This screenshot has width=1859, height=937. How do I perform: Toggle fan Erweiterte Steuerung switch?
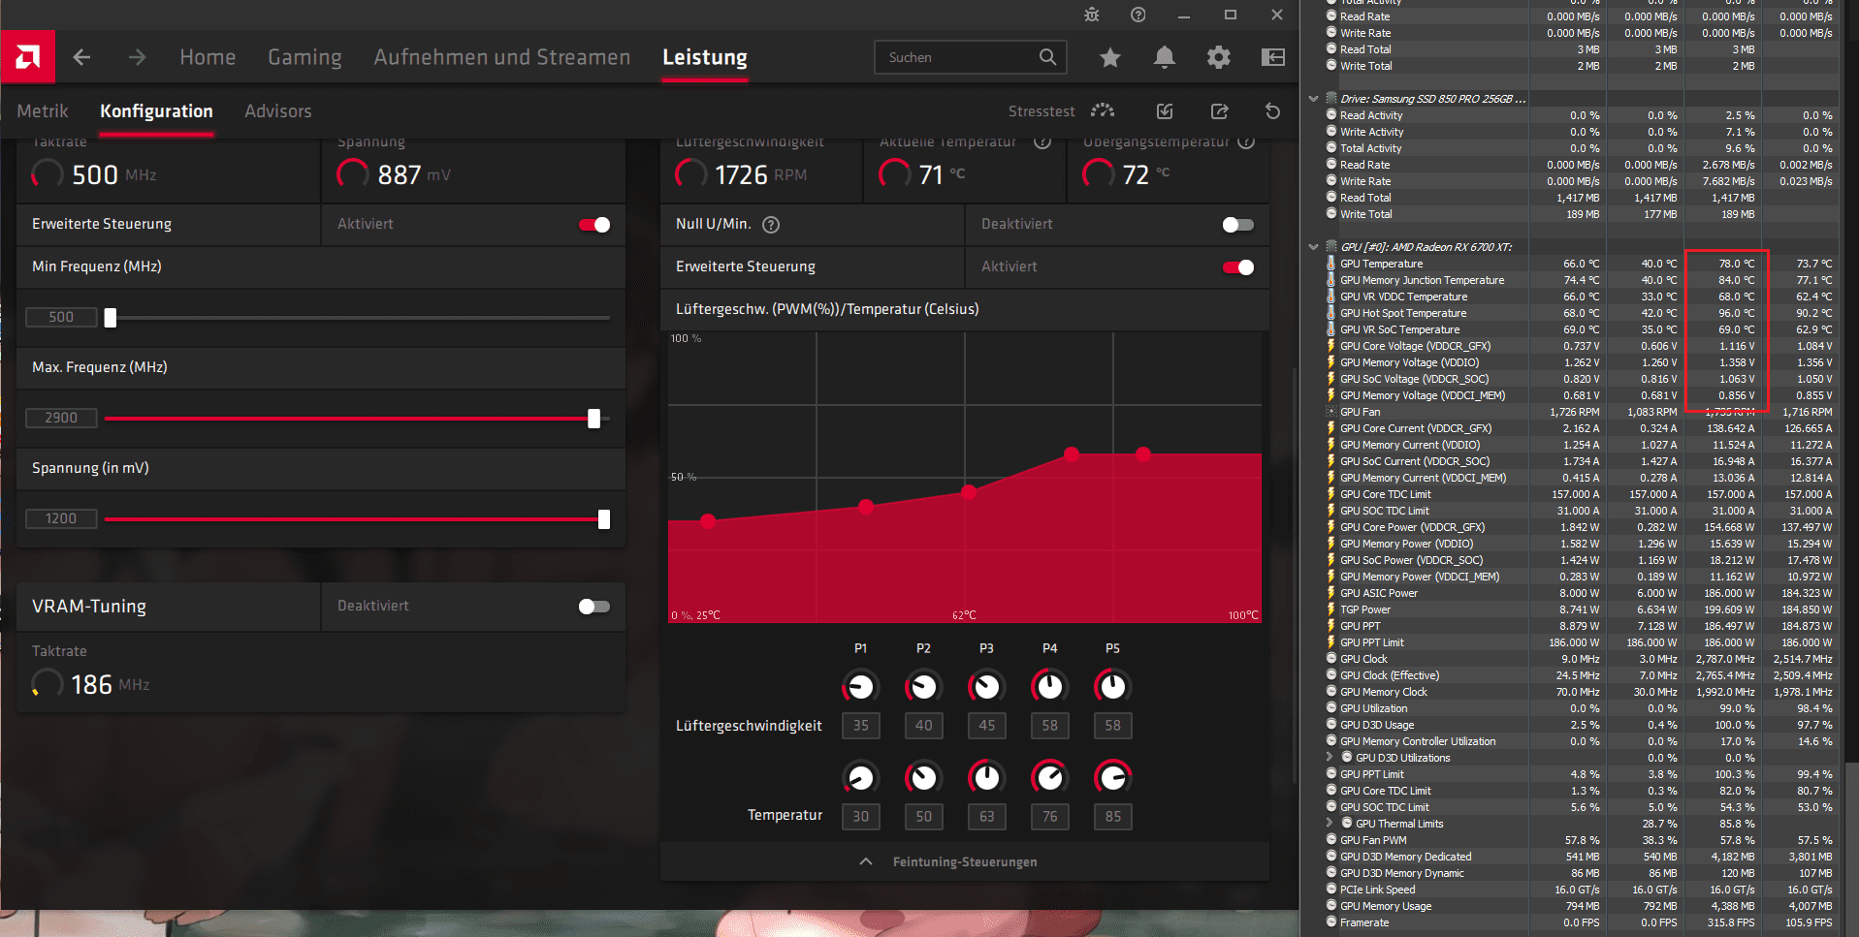coord(1238,267)
